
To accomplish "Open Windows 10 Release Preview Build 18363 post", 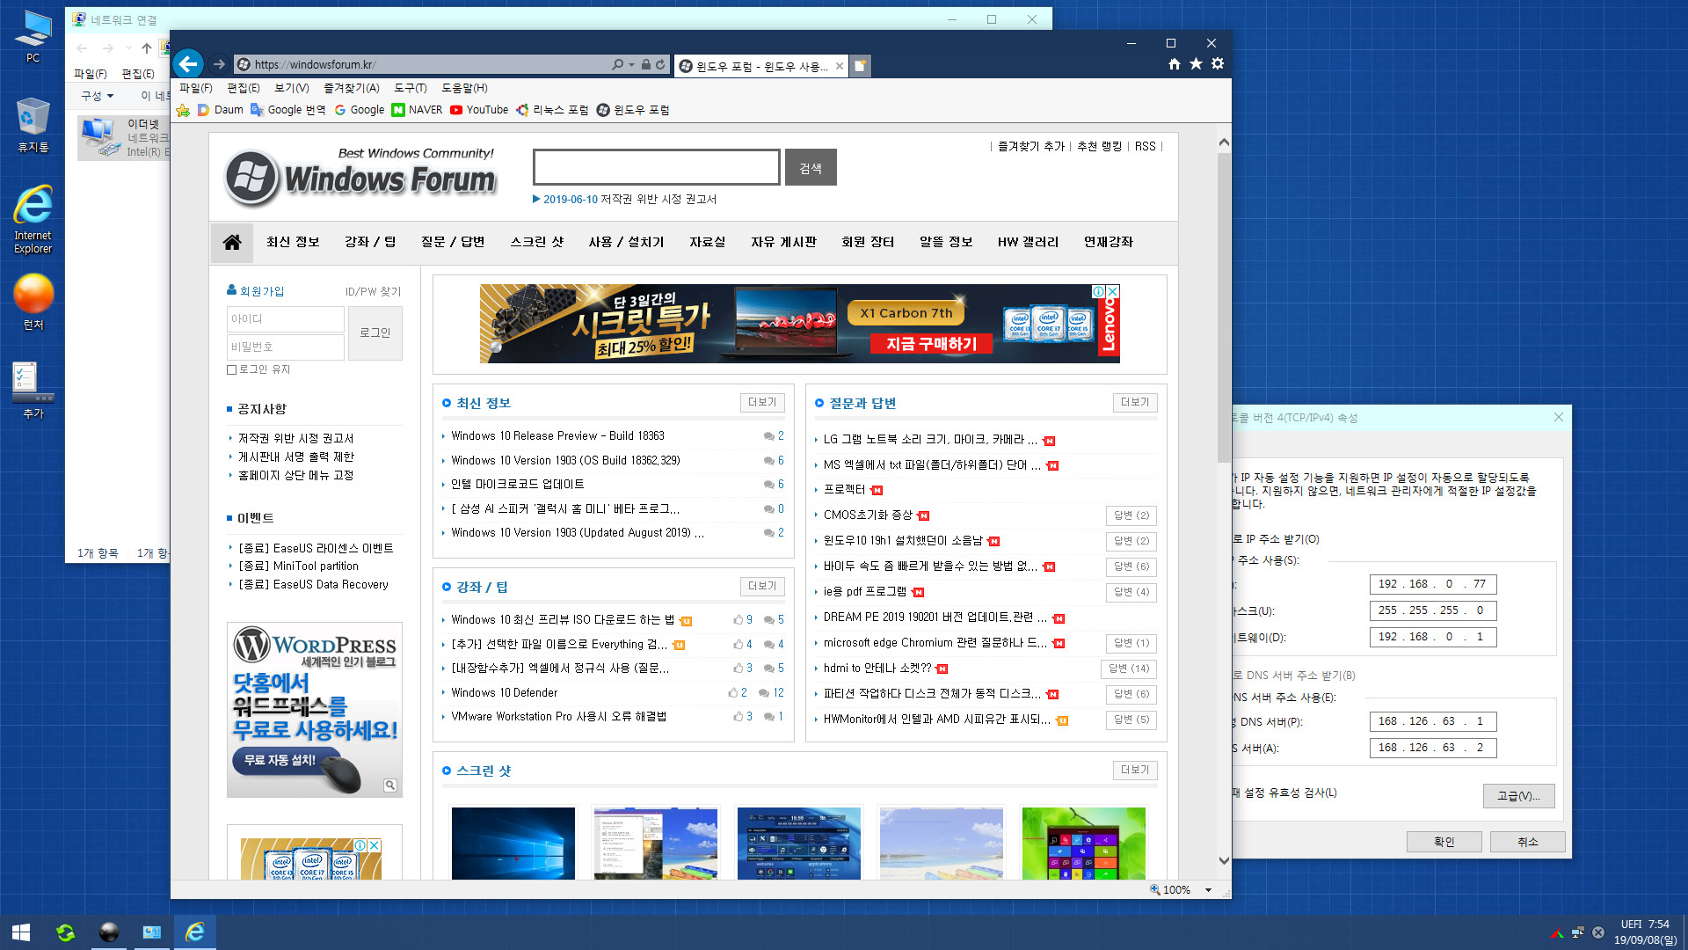I will point(557,436).
